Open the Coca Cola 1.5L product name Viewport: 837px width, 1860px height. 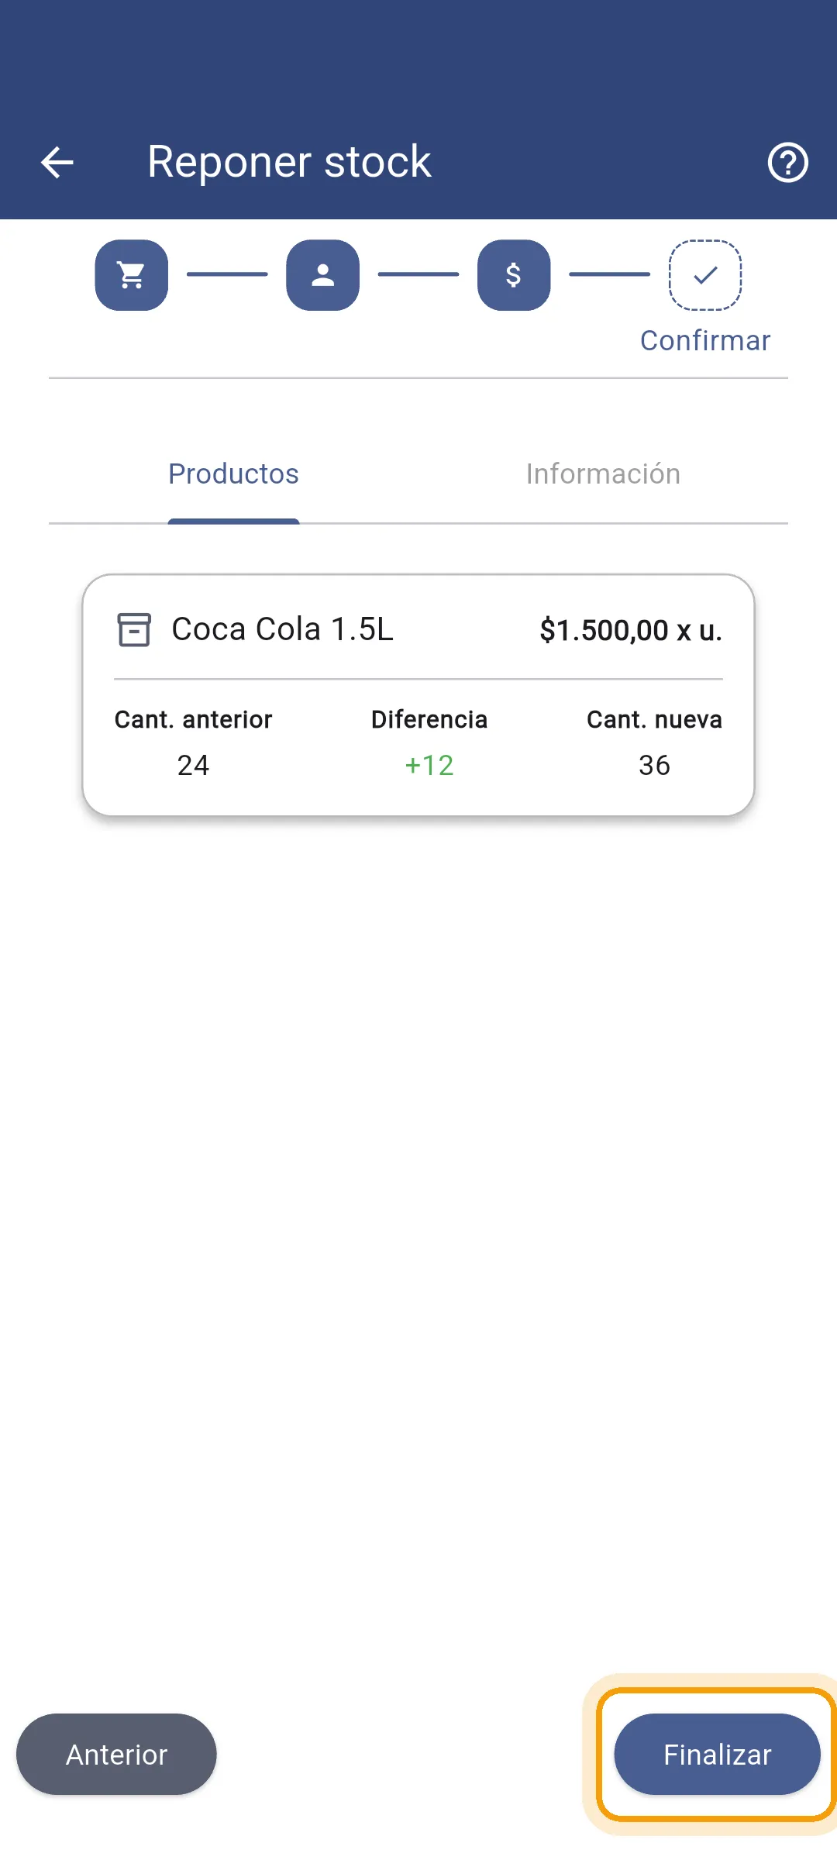point(283,629)
